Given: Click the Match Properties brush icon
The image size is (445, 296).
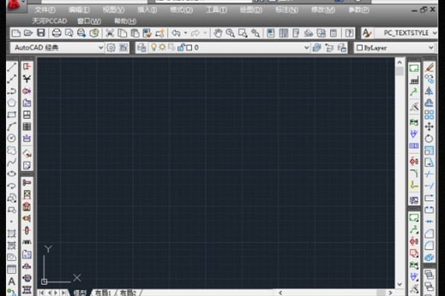Looking at the screenshot, I should coord(147,33).
